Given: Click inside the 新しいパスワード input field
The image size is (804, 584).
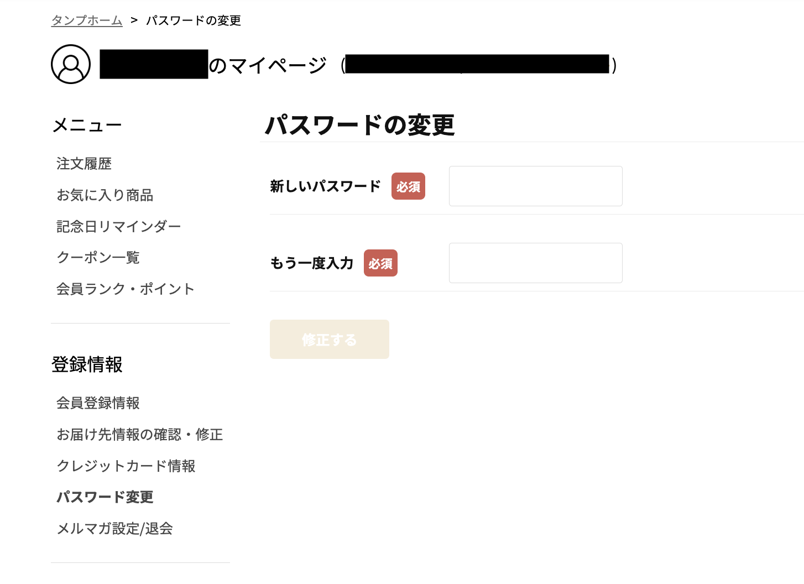Looking at the screenshot, I should [535, 186].
